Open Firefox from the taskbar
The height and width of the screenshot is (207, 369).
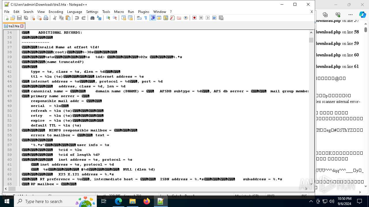(146, 201)
